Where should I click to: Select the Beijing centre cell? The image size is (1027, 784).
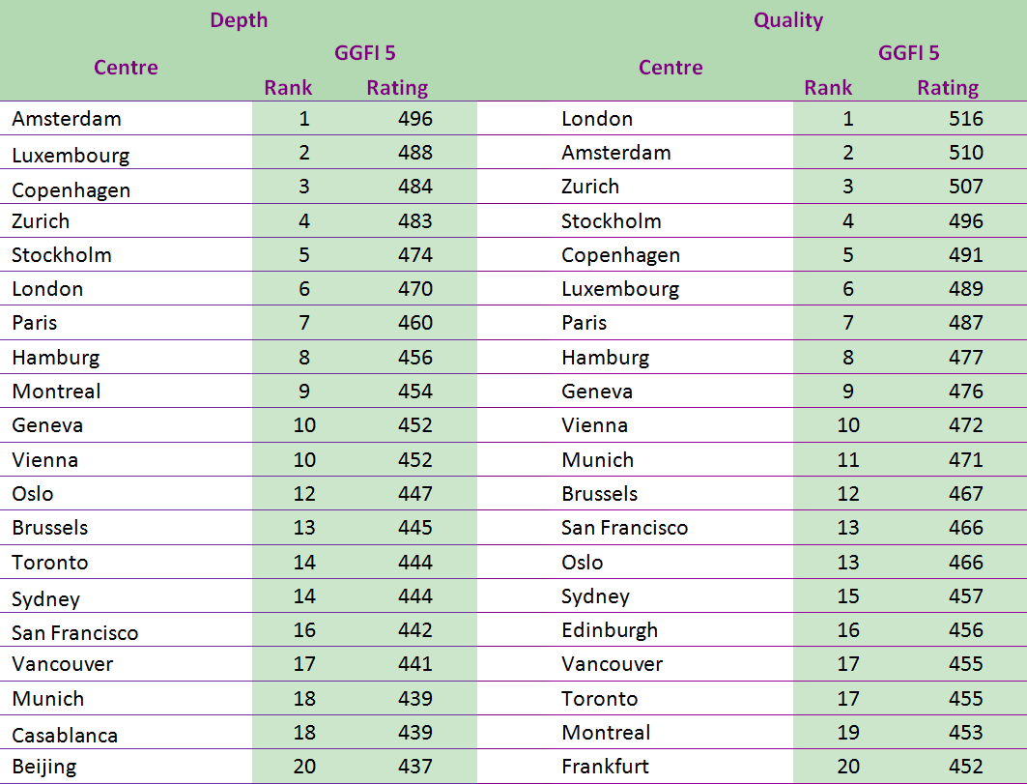click(x=43, y=767)
